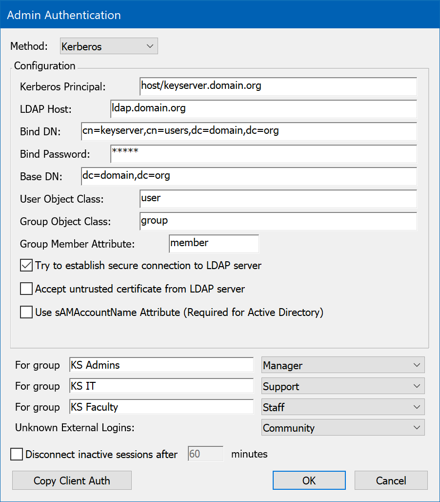The width and height of the screenshot is (440, 502).
Task: Click the LDAP Host input field
Action: (263, 109)
